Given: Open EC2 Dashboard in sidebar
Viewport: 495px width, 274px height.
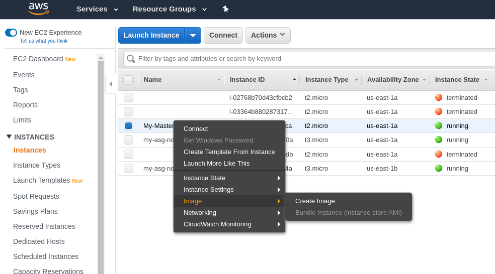Looking at the screenshot, I should [38, 59].
